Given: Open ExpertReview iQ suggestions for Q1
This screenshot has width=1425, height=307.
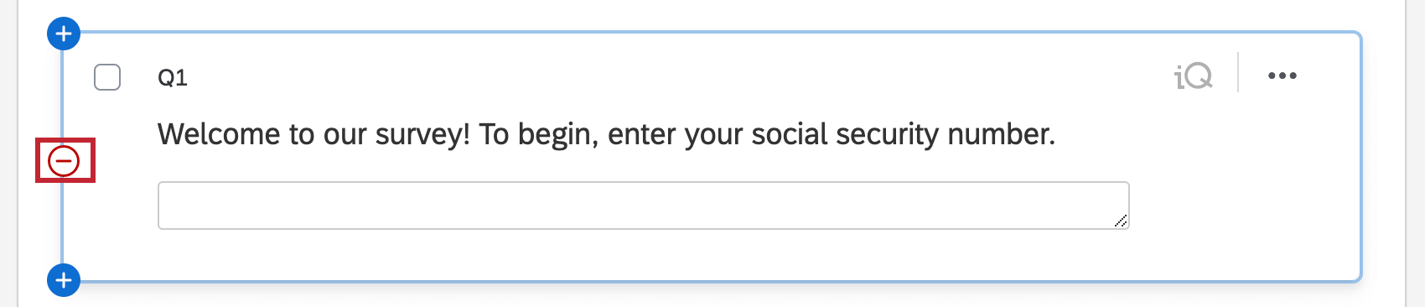Looking at the screenshot, I should coord(1194,76).
